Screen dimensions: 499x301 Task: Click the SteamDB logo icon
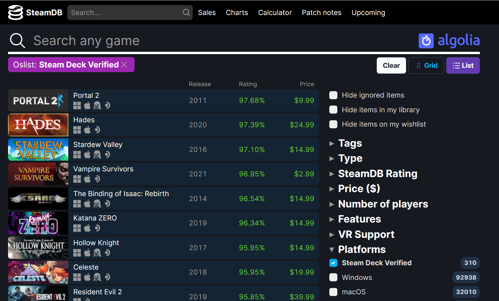(15, 13)
